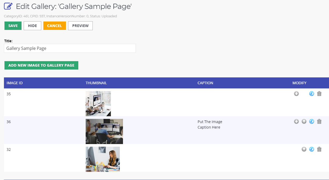329x180 pixels.
Task: Open thumbnail of image 32 woman at desk
Action: point(103,159)
